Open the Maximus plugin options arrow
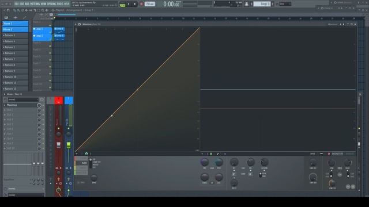Screen dimensions: 369x207 coord(76,24)
